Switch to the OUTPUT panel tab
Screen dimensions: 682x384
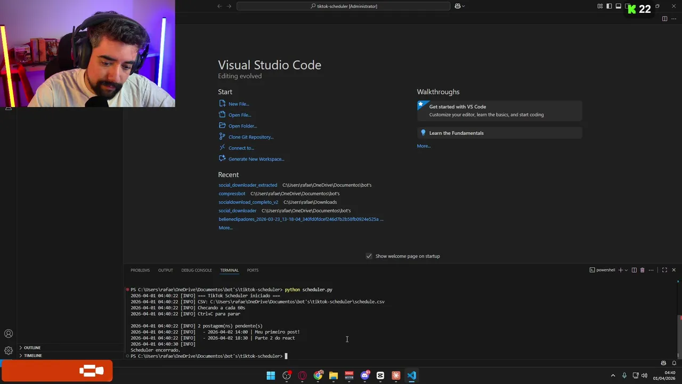coord(165,270)
